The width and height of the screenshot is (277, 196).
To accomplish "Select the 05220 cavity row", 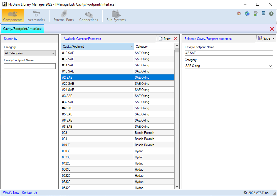I will click(x=118, y=176).
